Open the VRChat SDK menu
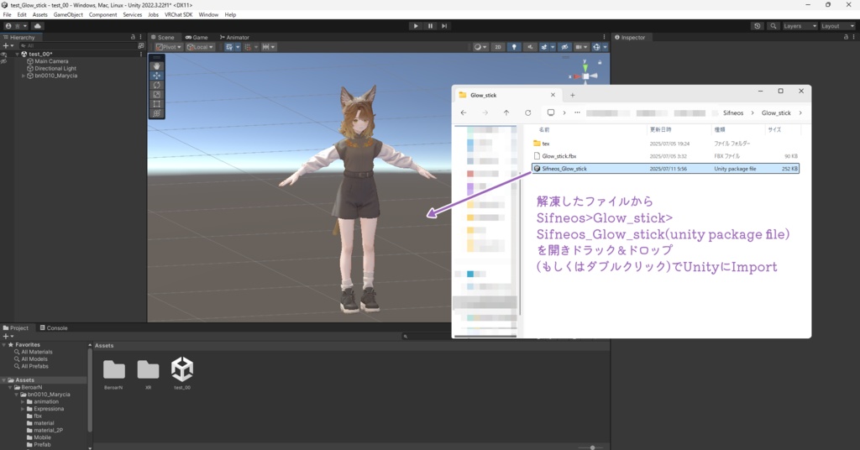 178,15
